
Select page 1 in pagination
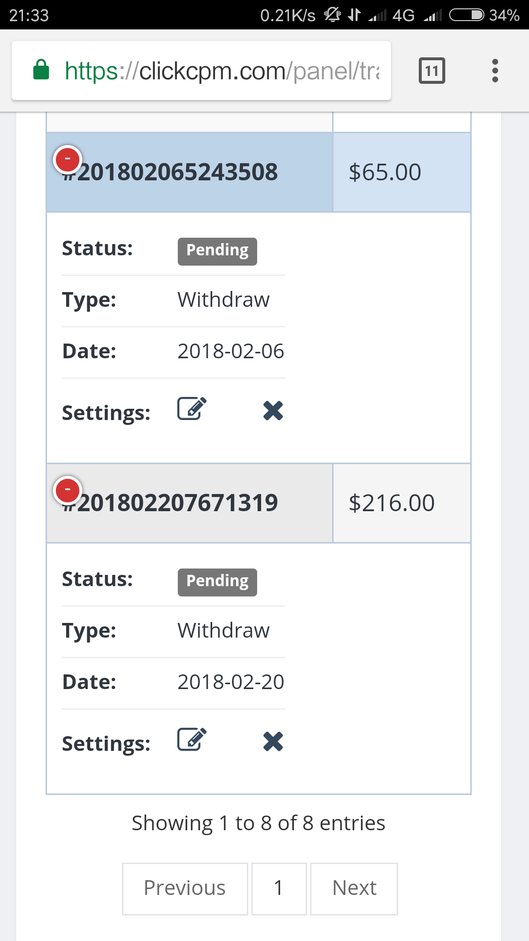[x=279, y=889]
